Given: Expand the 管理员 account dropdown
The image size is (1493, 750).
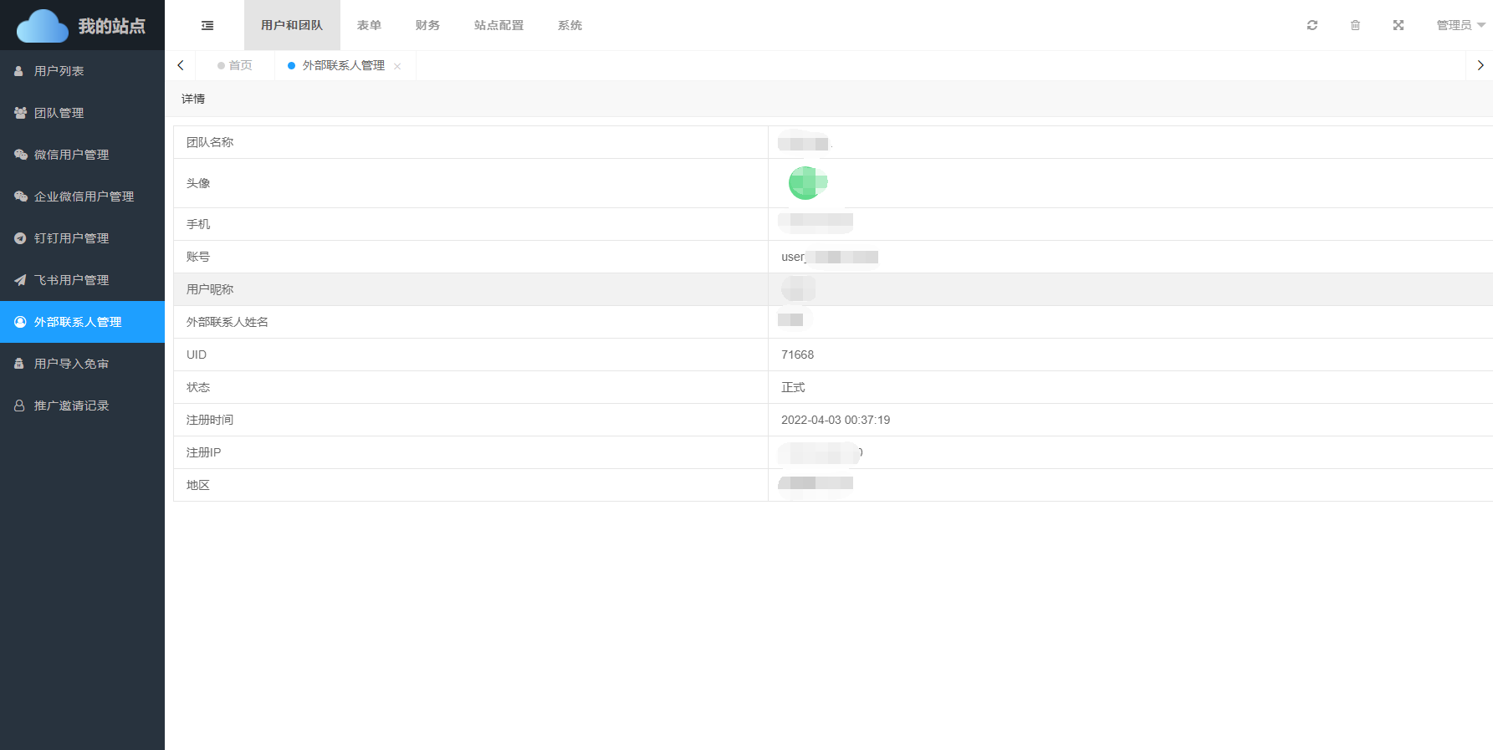Looking at the screenshot, I should point(1460,26).
